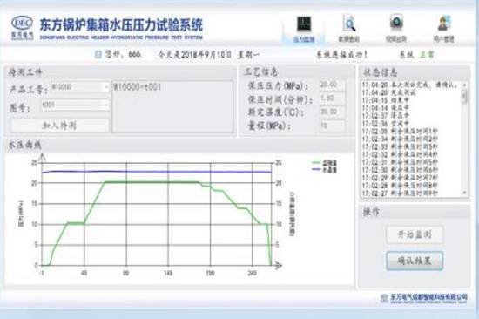Image resolution: width=479 pixels, height=319 pixels.
Task: Click the 保压时间(分钟) label
Action: click(x=280, y=99)
